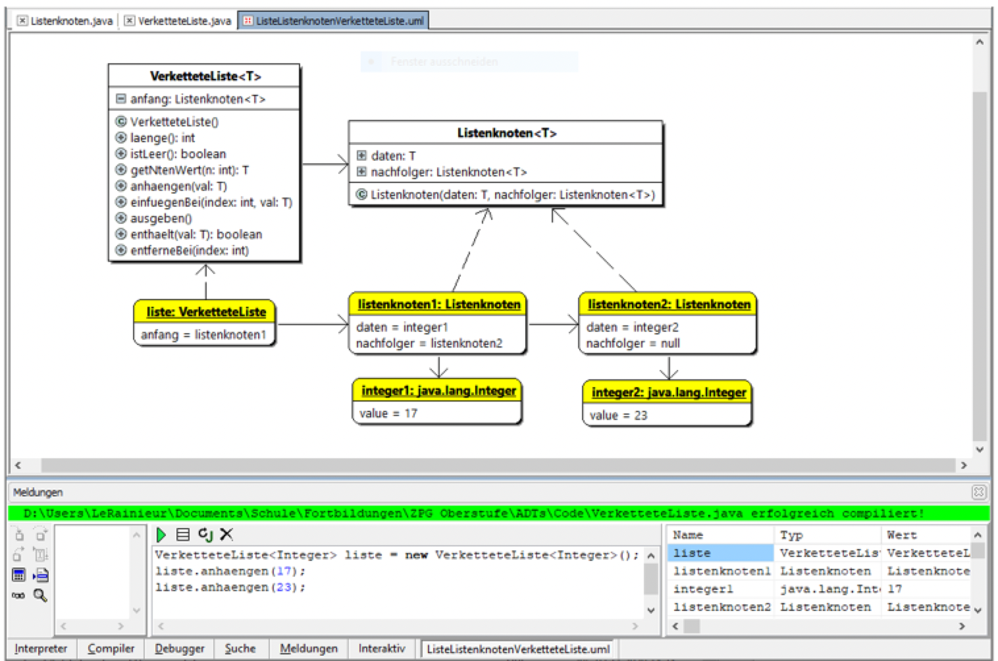
Task: Open the Debugger tab at the bottom
Action: coord(178,648)
